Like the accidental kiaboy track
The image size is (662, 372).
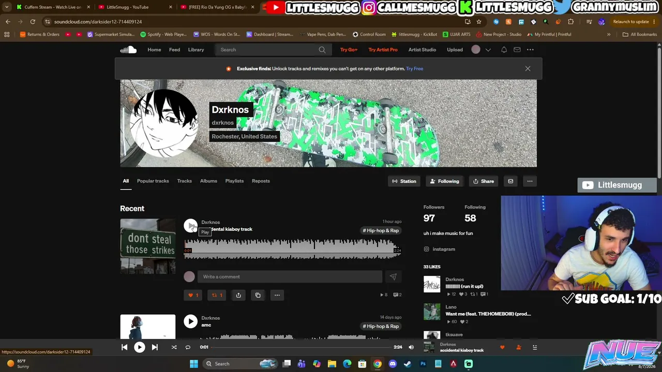193,295
